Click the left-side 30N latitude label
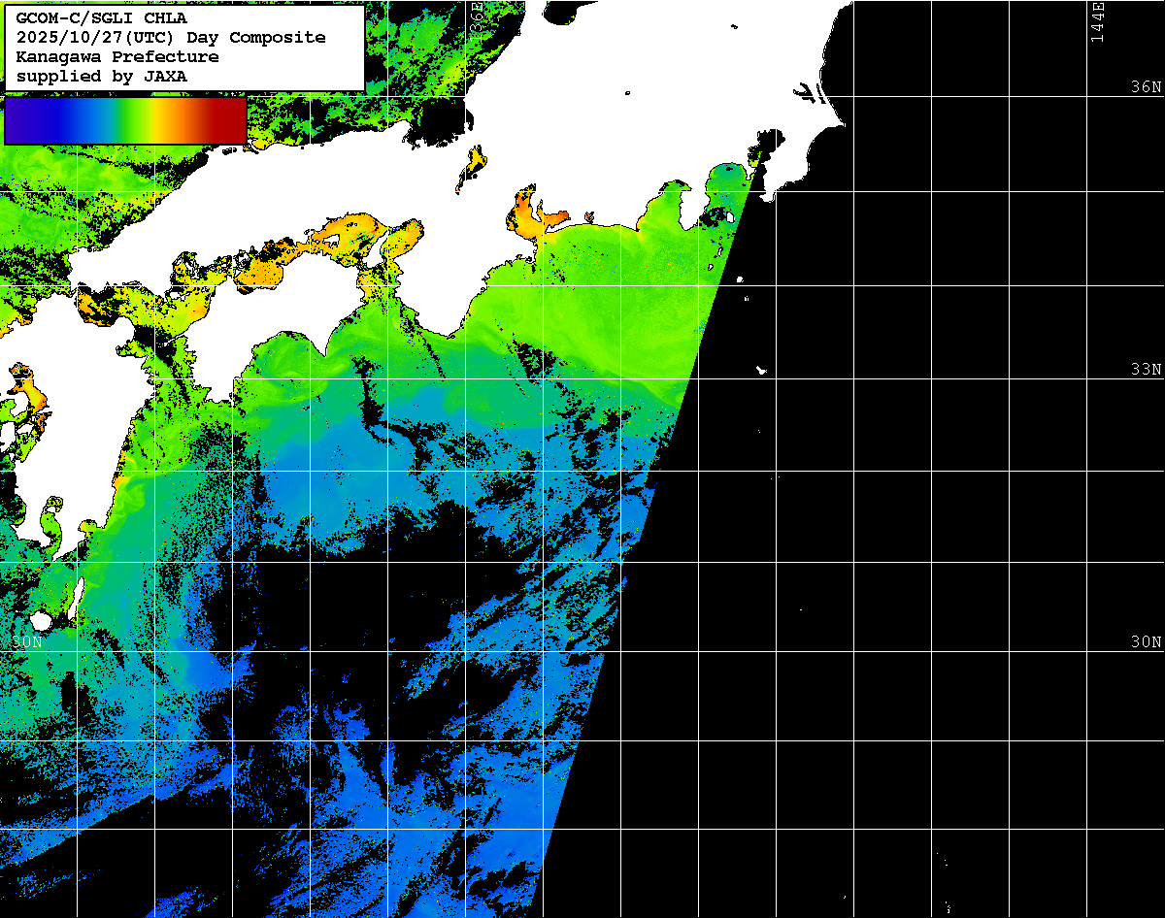The image size is (1165, 918). [28, 642]
